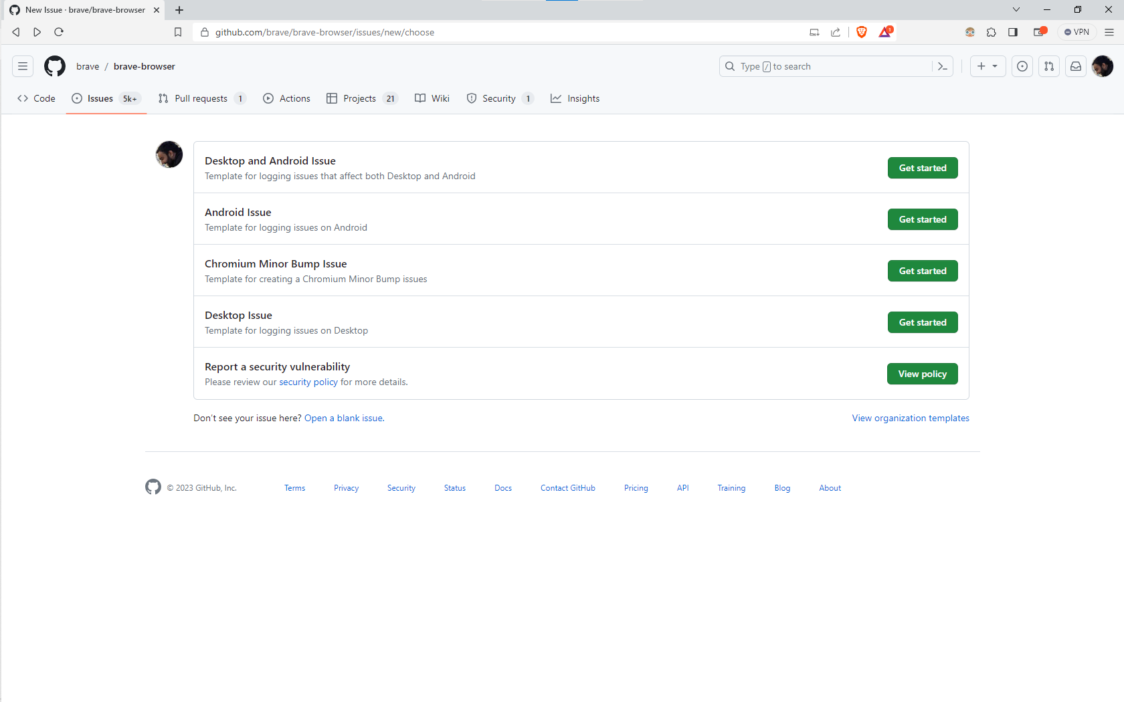Viewport: 1124px width, 702px height.
Task: Open the security policy link
Action: click(308, 382)
